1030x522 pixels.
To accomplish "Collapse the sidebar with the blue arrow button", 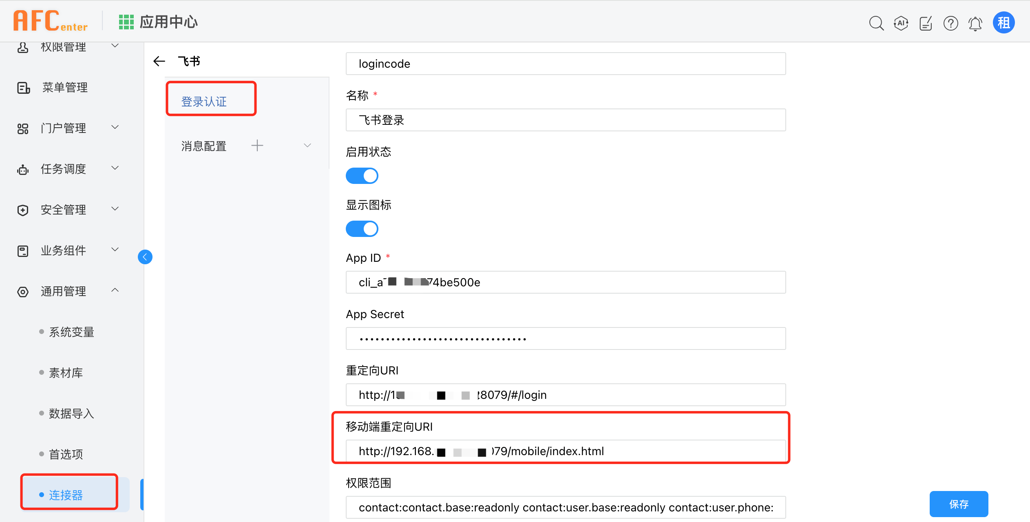I will coord(145,257).
